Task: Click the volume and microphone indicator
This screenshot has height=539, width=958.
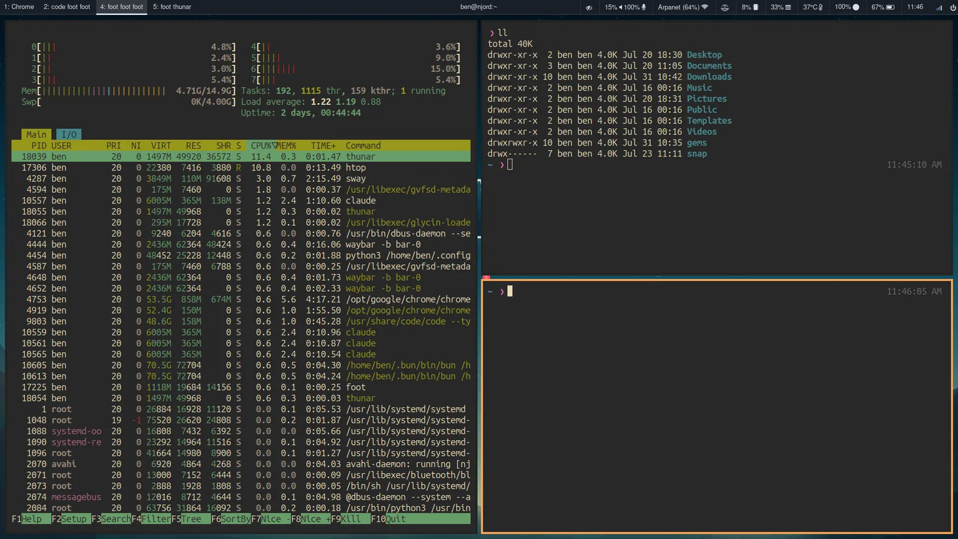Action: click(x=625, y=7)
